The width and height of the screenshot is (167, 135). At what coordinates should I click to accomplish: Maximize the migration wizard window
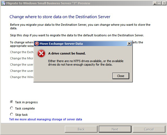[159, 3]
